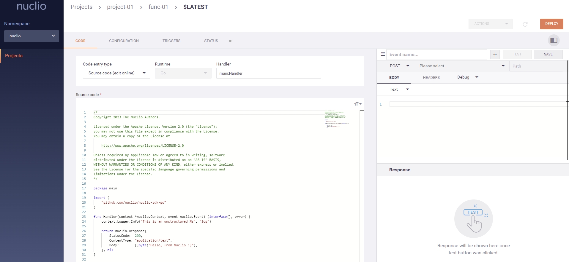Open the saved events list hamburger icon

click(x=383, y=54)
